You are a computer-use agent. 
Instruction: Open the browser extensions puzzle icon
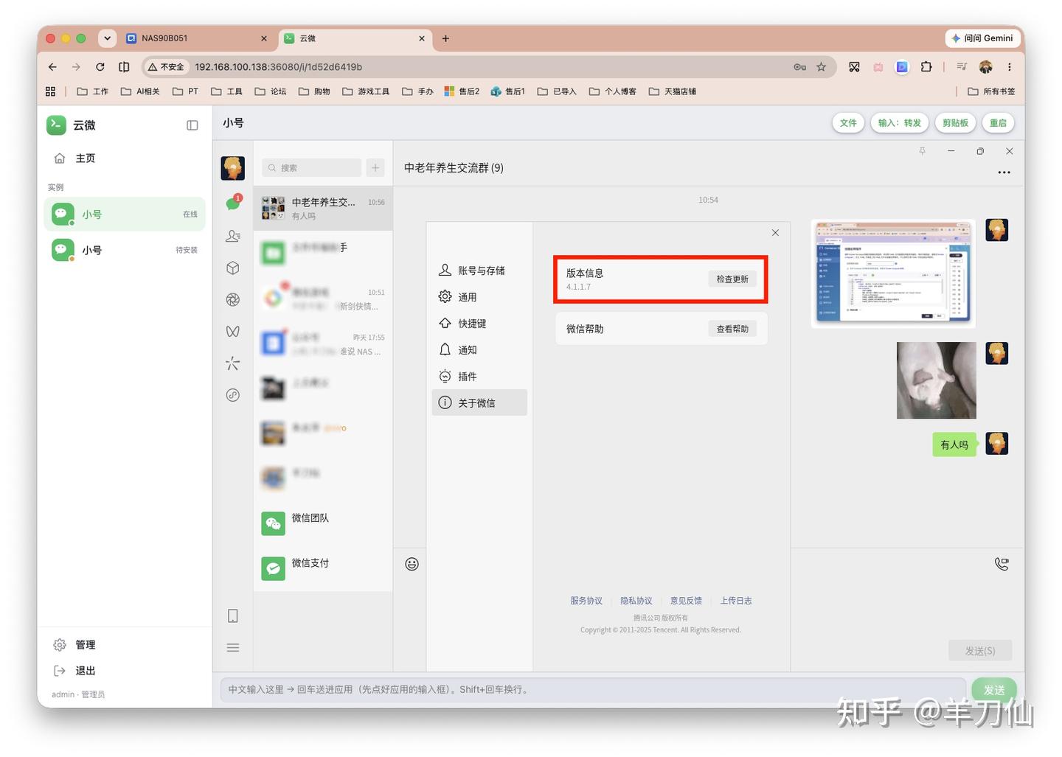[926, 67]
